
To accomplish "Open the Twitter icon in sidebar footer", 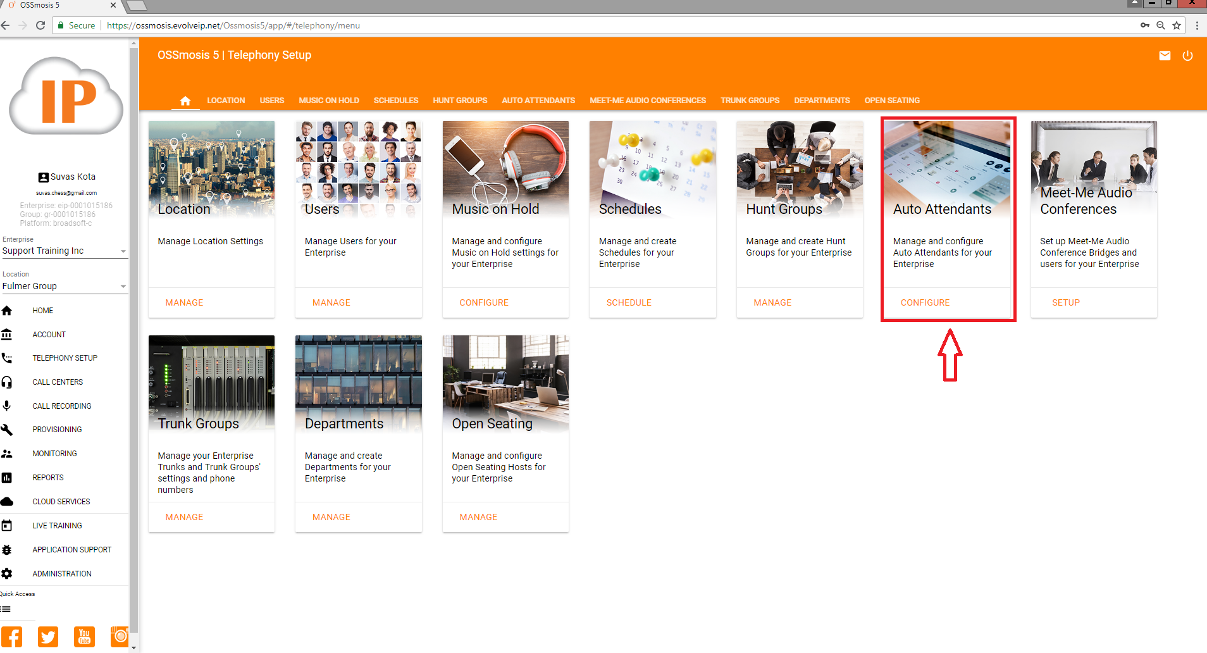I will [x=48, y=636].
